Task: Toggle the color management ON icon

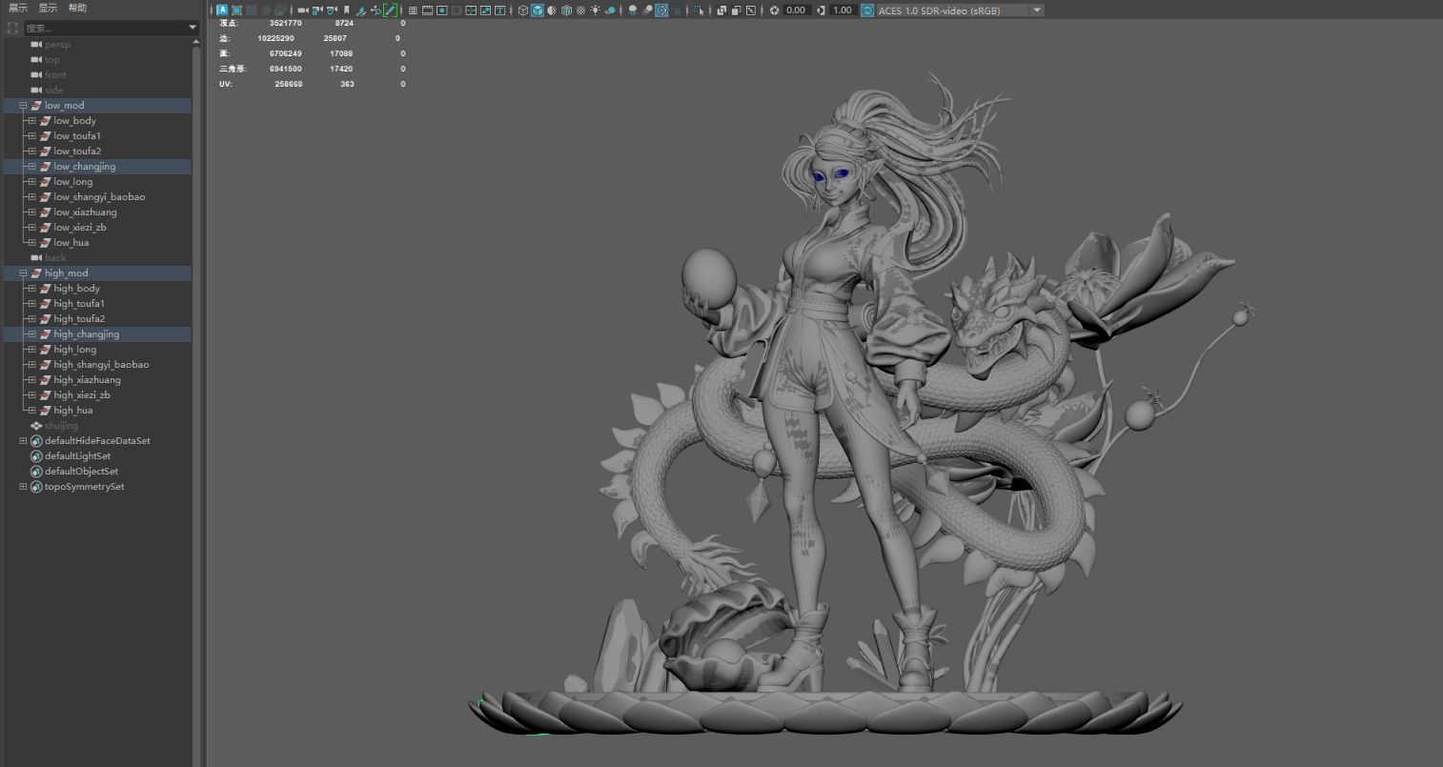Action: point(867,10)
